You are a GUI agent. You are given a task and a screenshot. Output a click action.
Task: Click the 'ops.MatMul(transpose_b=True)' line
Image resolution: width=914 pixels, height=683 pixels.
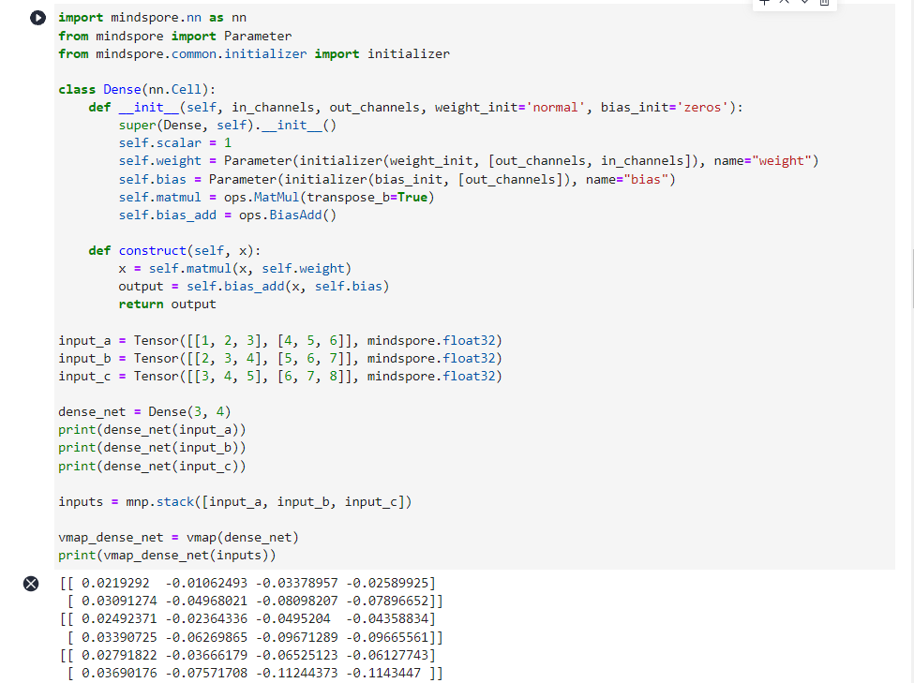click(329, 197)
